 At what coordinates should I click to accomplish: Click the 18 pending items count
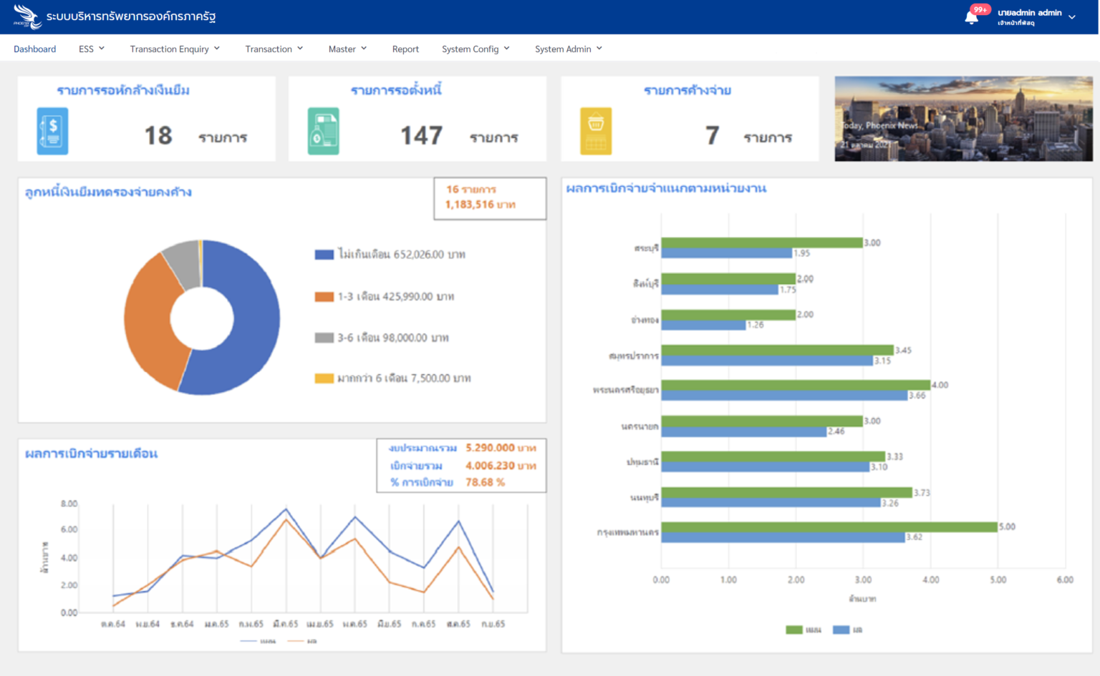(x=158, y=136)
